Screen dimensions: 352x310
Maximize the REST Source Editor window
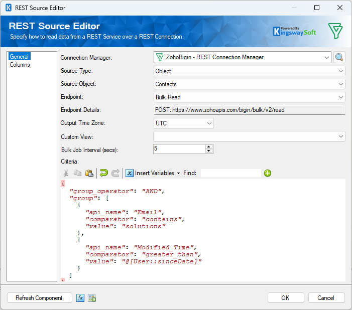coord(317,8)
